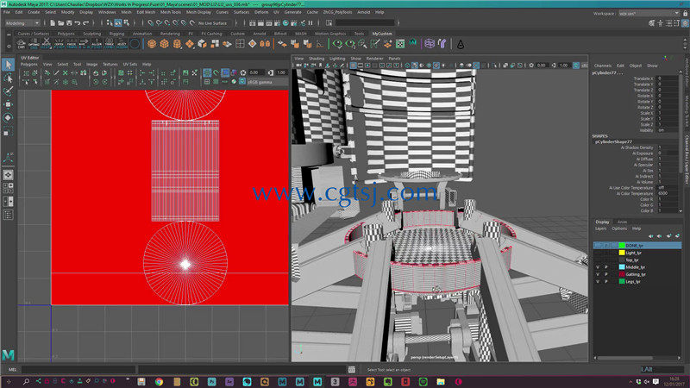Create a polygon cube from the shelf

coord(164,44)
